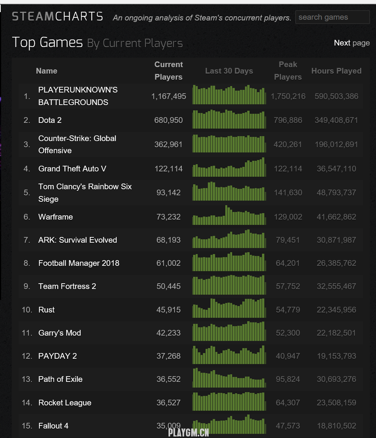Open Path of Exile page
The image size is (376, 438).
point(60,379)
